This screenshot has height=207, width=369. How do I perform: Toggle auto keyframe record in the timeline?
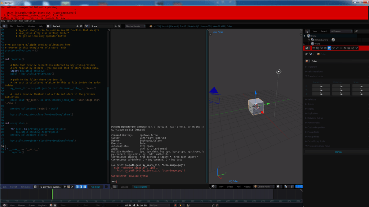pyautogui.click(x=175, y=204)
